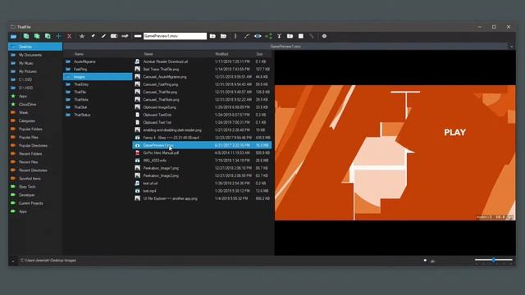Viewport: 525px width, 295px height.
Task: Select Desktop in the sidebar
Action: pos(35,47)
